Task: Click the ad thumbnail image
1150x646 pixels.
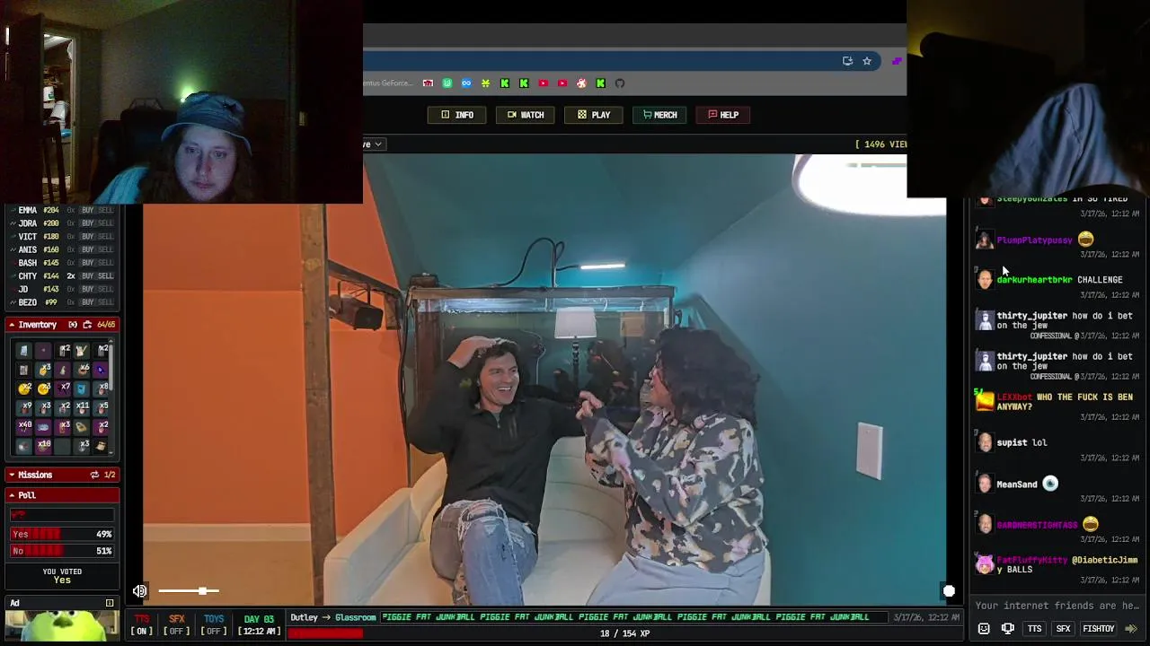Action: [x=61, y=627]
